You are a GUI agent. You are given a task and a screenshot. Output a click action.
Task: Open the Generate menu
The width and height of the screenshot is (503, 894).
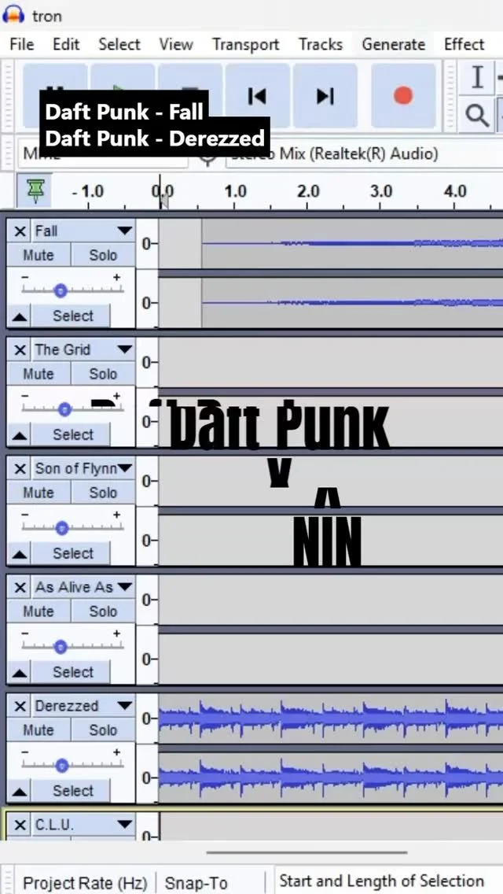[393, 45]
